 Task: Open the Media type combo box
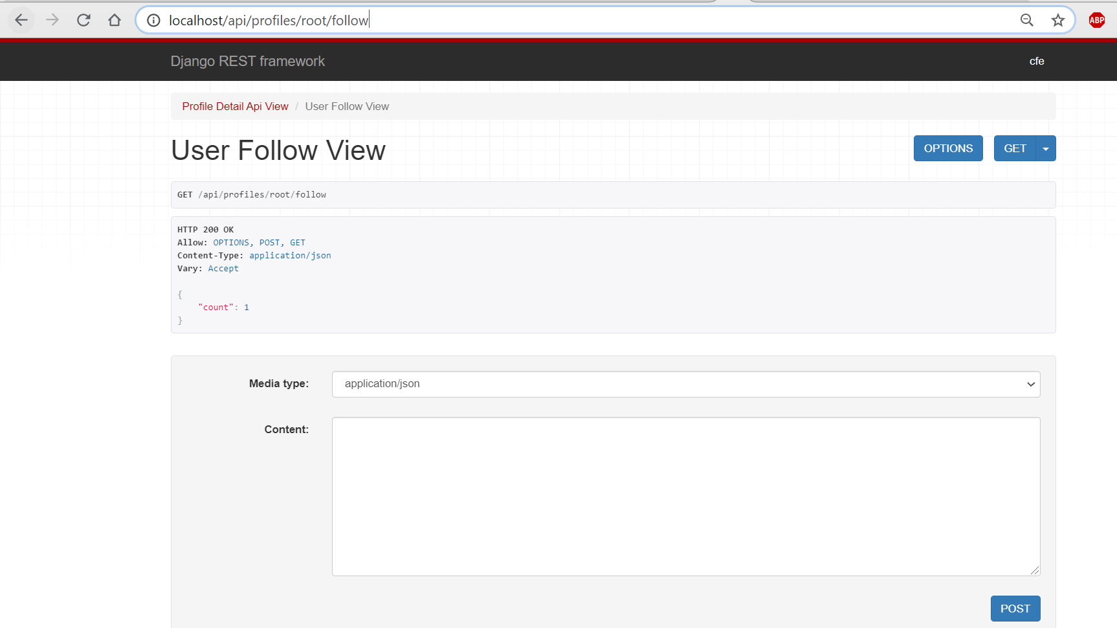point(686,384)
